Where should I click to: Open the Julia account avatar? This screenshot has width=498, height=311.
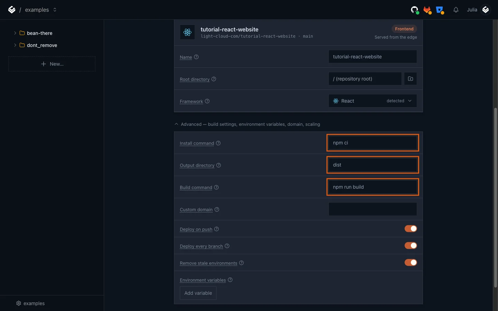(x=486, y=10)
